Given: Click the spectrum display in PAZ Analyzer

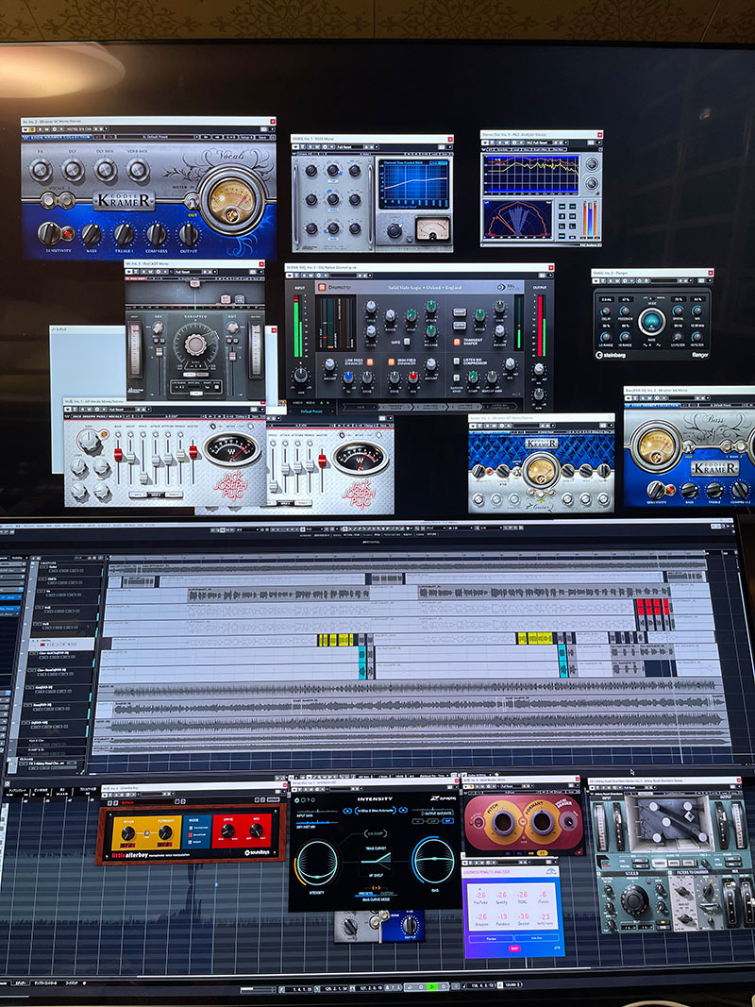Looking at the screenshot, I should [x=531, y=174].
